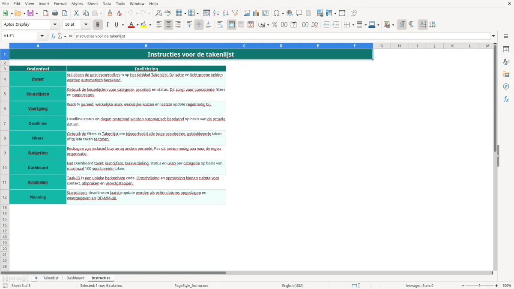Viewport: 514px width, 289px height.
Task: Open sidebar Gallery panel icon
Action: (x=506, y=74)
